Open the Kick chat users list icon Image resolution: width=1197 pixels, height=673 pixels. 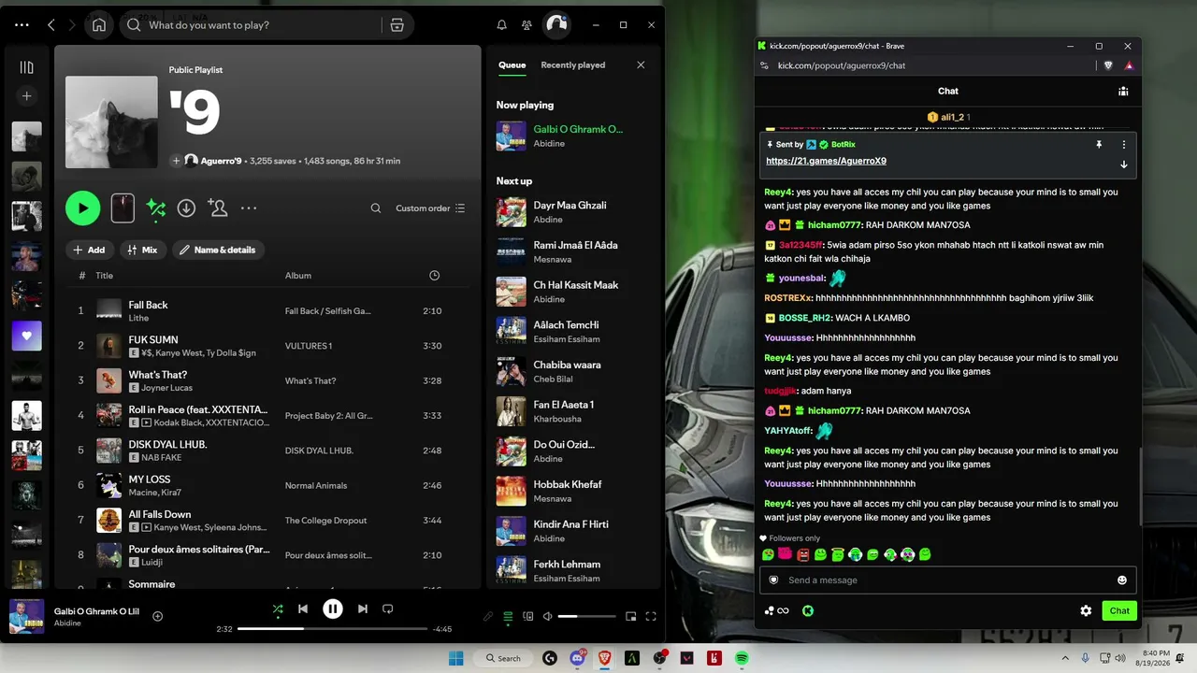pyautogui.click(x=1123, y=92)
